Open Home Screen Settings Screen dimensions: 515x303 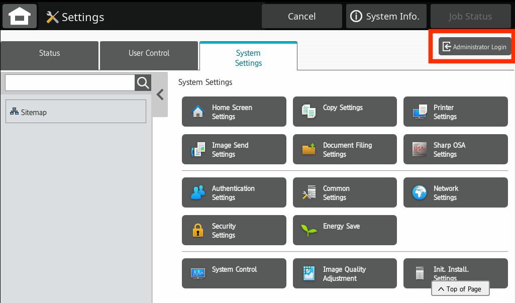(234, 112)
